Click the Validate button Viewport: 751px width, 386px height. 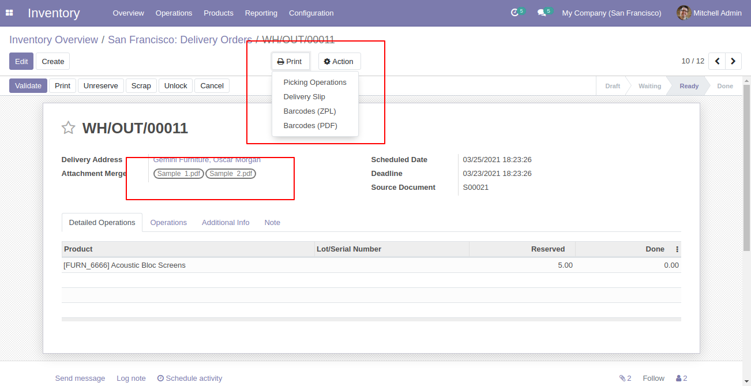click(28, 86)
